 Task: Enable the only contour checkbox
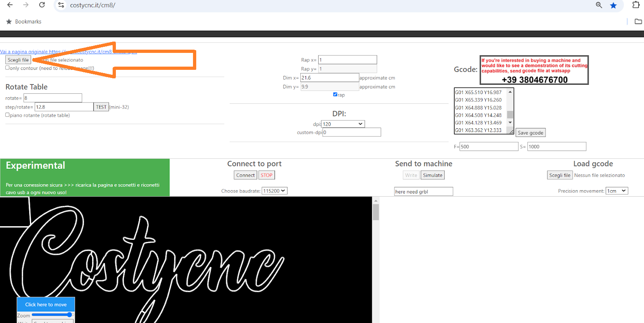pos(7,68)
